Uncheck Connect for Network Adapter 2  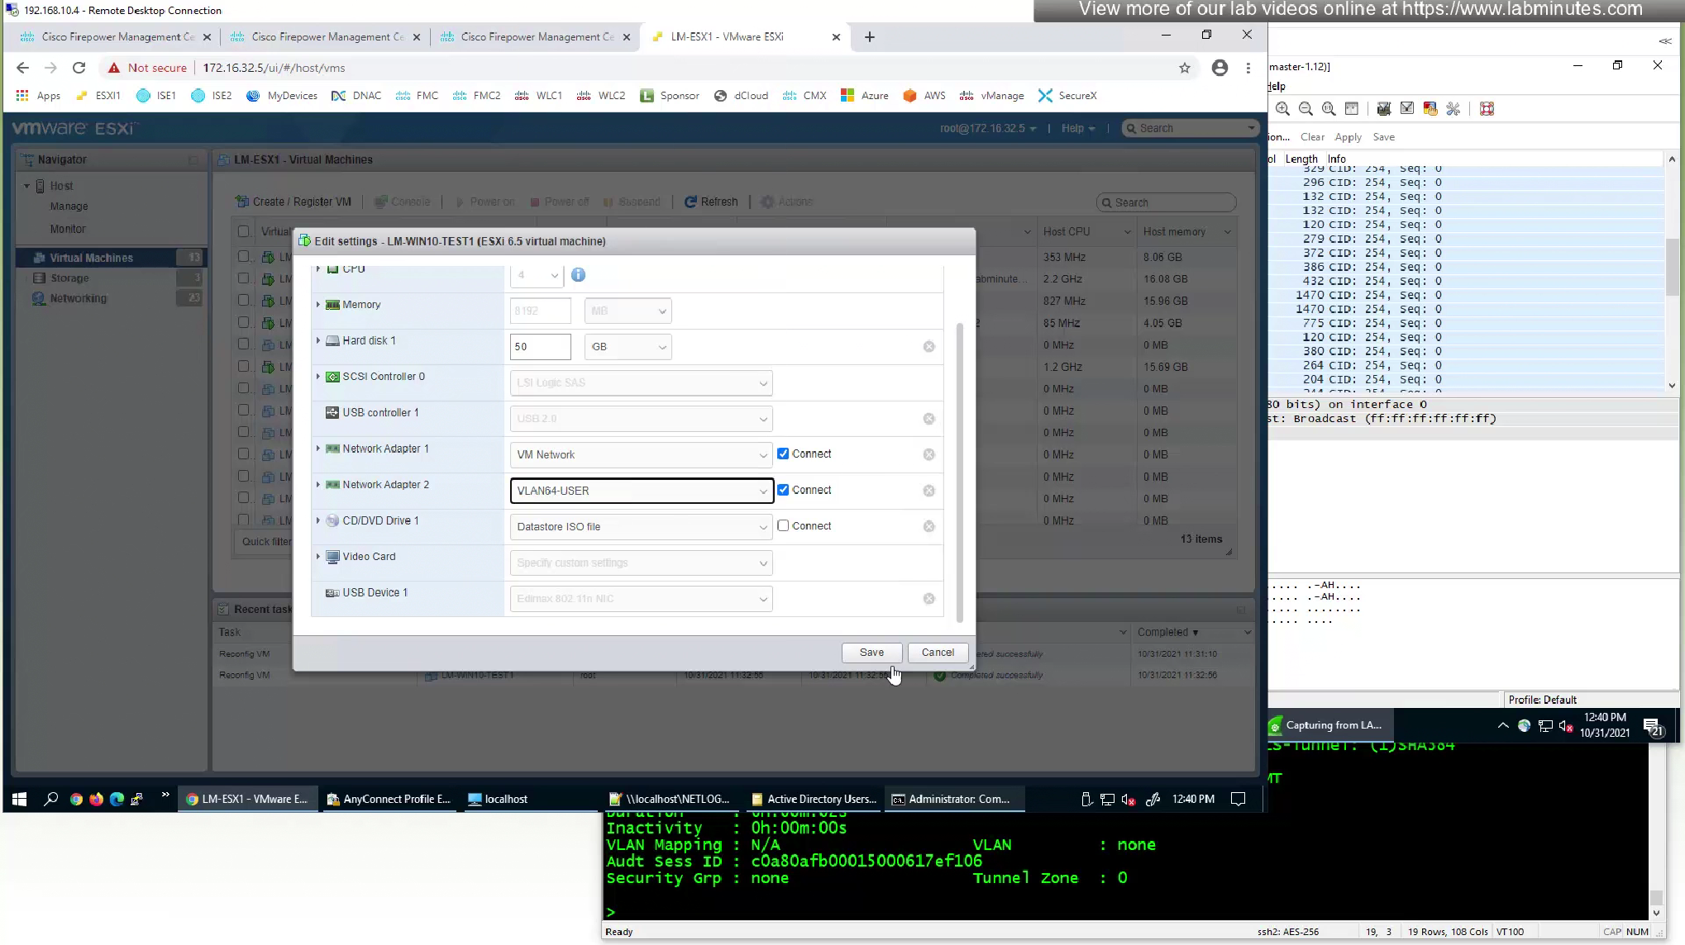tap(783, 490)
